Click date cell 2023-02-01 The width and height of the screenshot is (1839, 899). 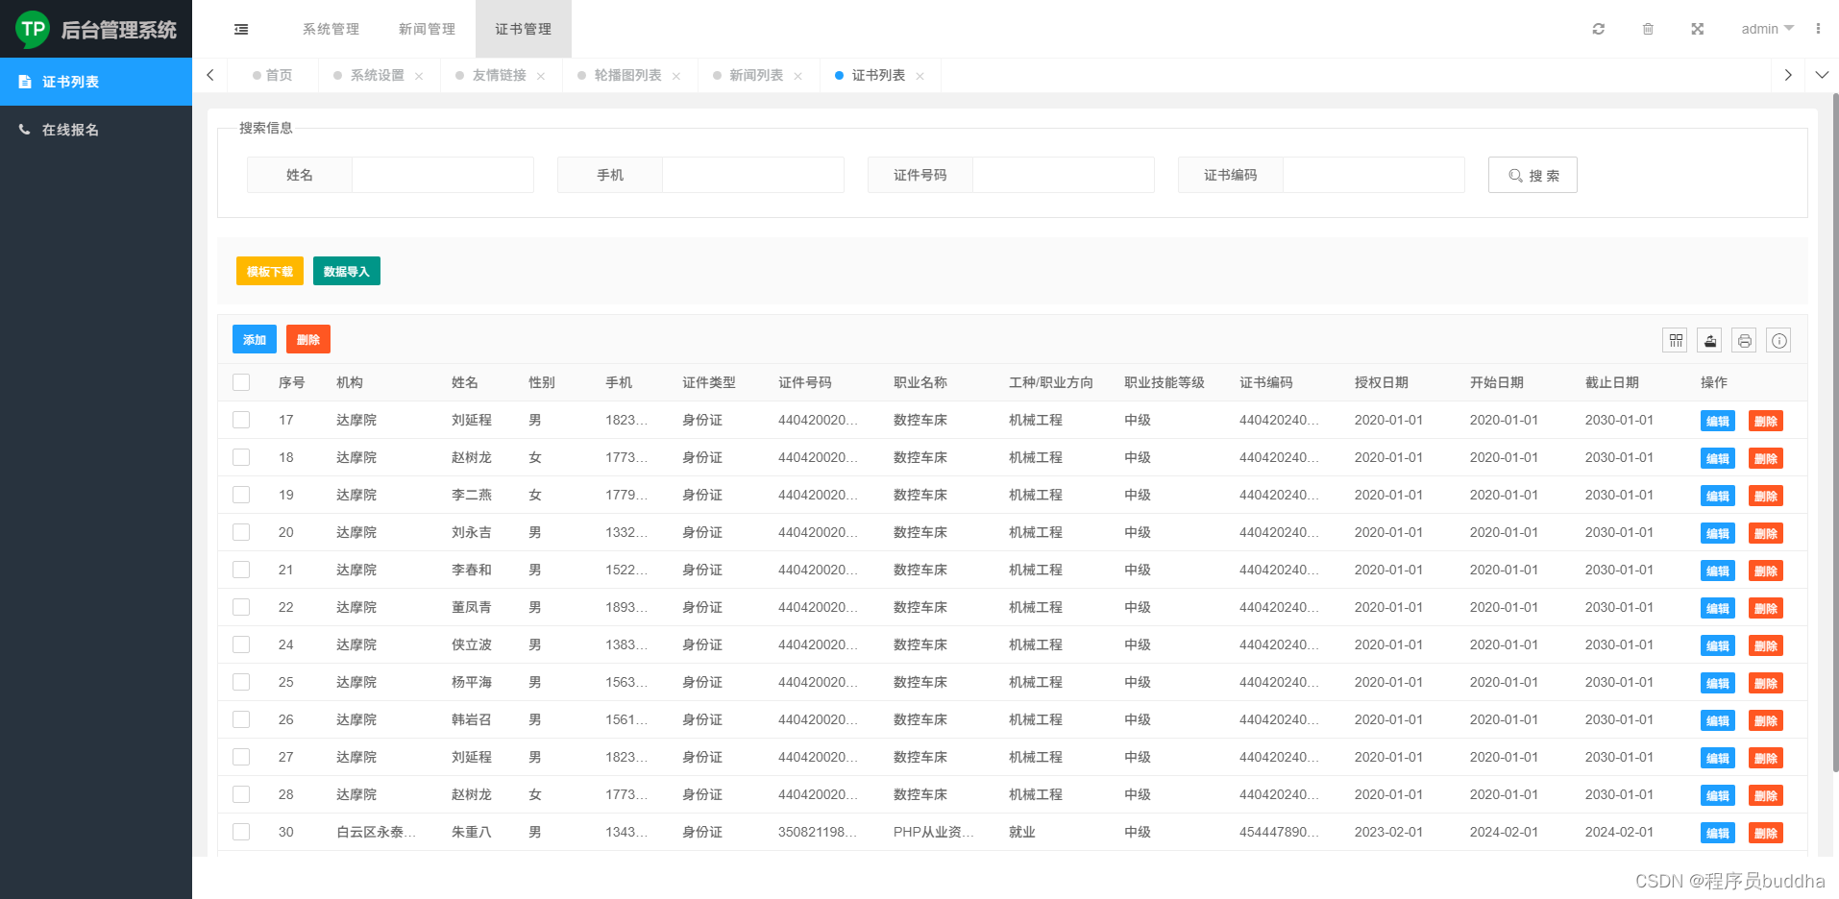1389,832
